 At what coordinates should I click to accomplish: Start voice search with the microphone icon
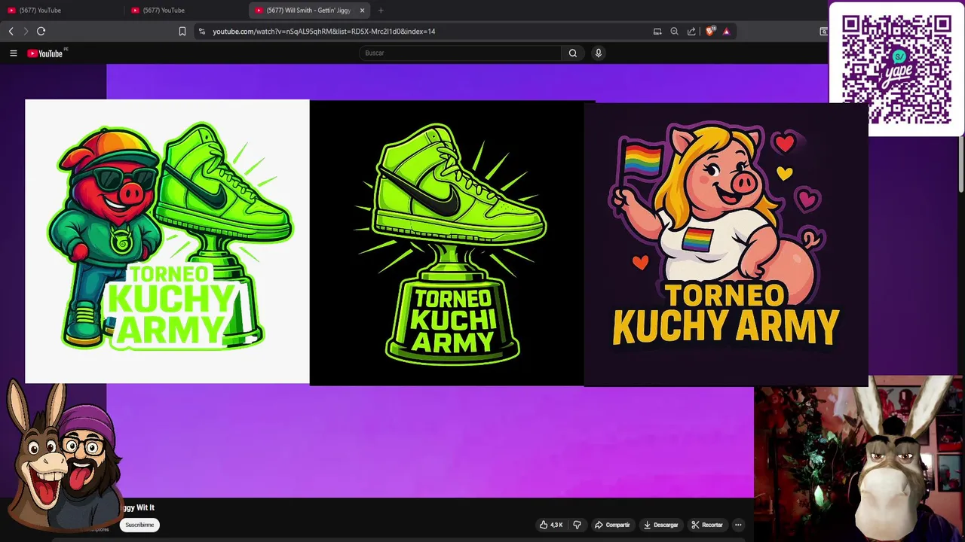pos(599,53)
